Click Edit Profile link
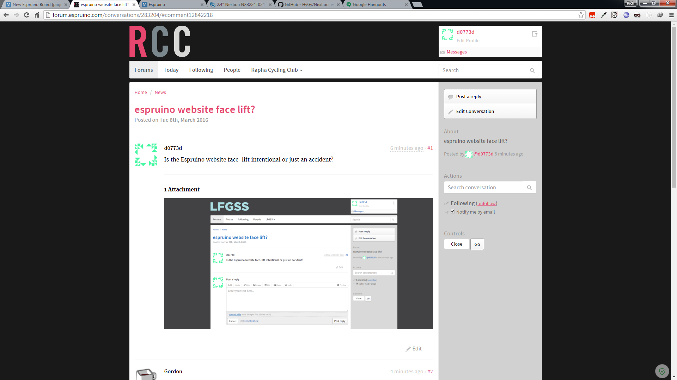The image size is (677, 380). point(468,41)
